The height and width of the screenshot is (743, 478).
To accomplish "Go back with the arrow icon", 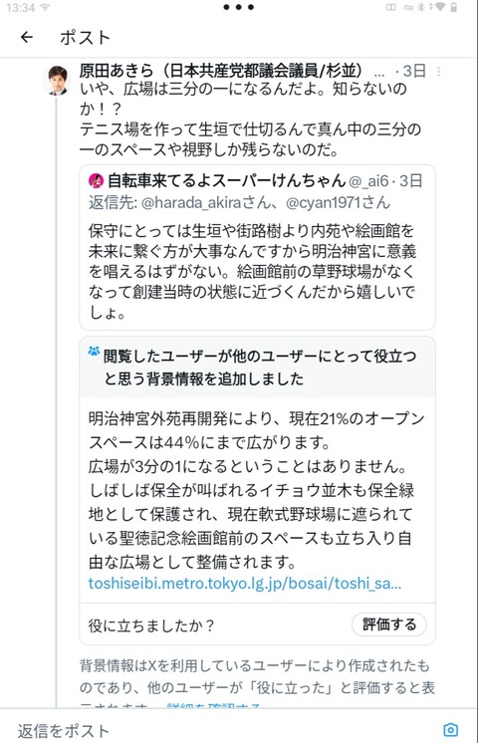I will 27,37.
